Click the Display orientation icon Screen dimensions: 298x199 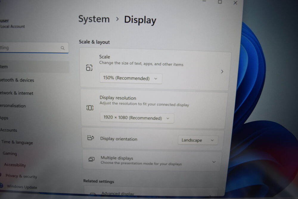click(91, 138)
